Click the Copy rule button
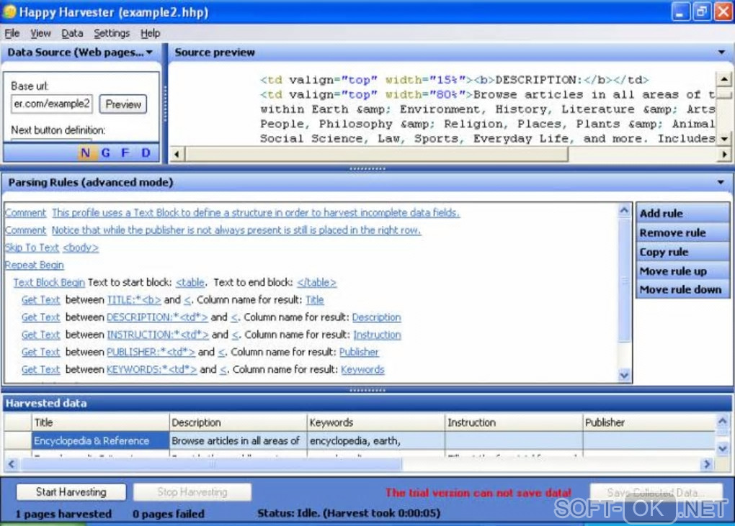This screenshot has width=735, height=526. point(682,252)
